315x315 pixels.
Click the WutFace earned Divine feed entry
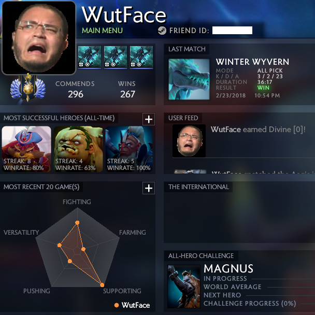pyautogui.click(x=258, y=130)
